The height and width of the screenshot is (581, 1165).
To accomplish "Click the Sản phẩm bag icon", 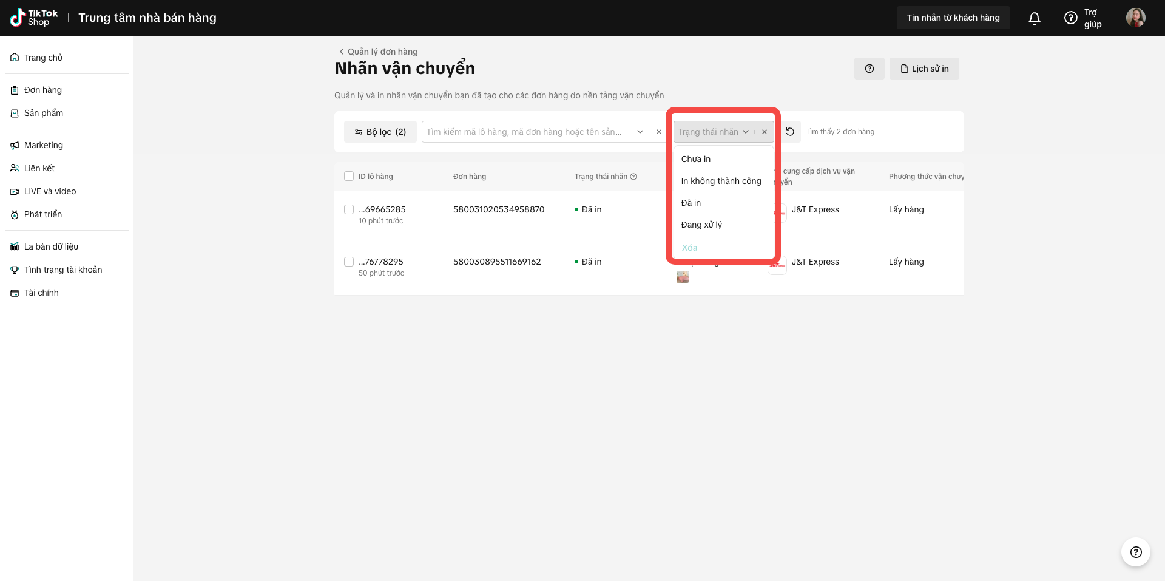I will (15, 113).
